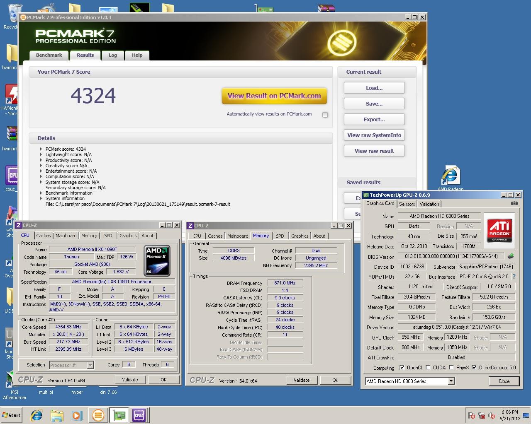Open the cpuz desktop icon

(11, 179)
